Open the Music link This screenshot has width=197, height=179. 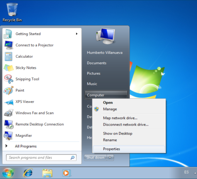[92, 84]
